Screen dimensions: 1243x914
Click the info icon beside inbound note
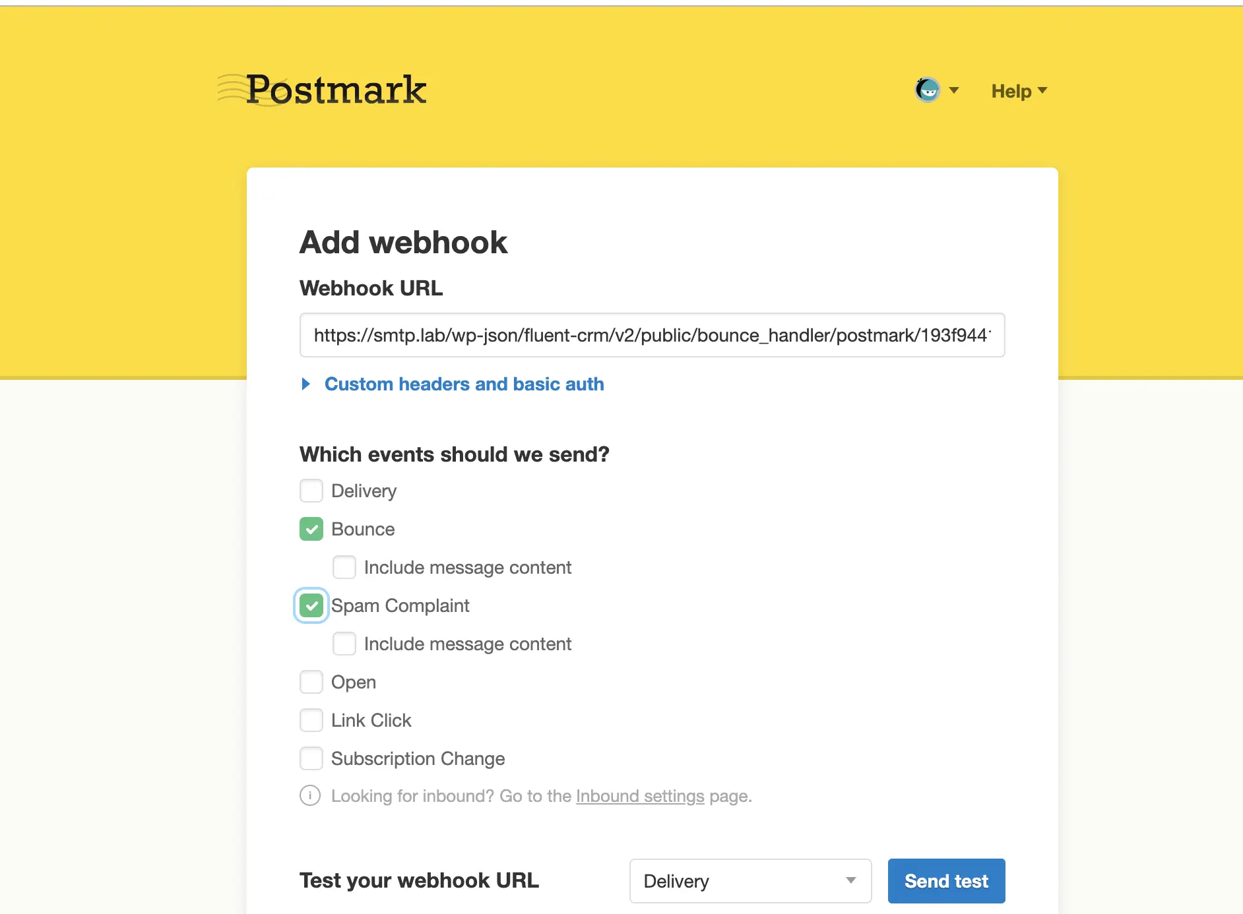click(310, 796)
